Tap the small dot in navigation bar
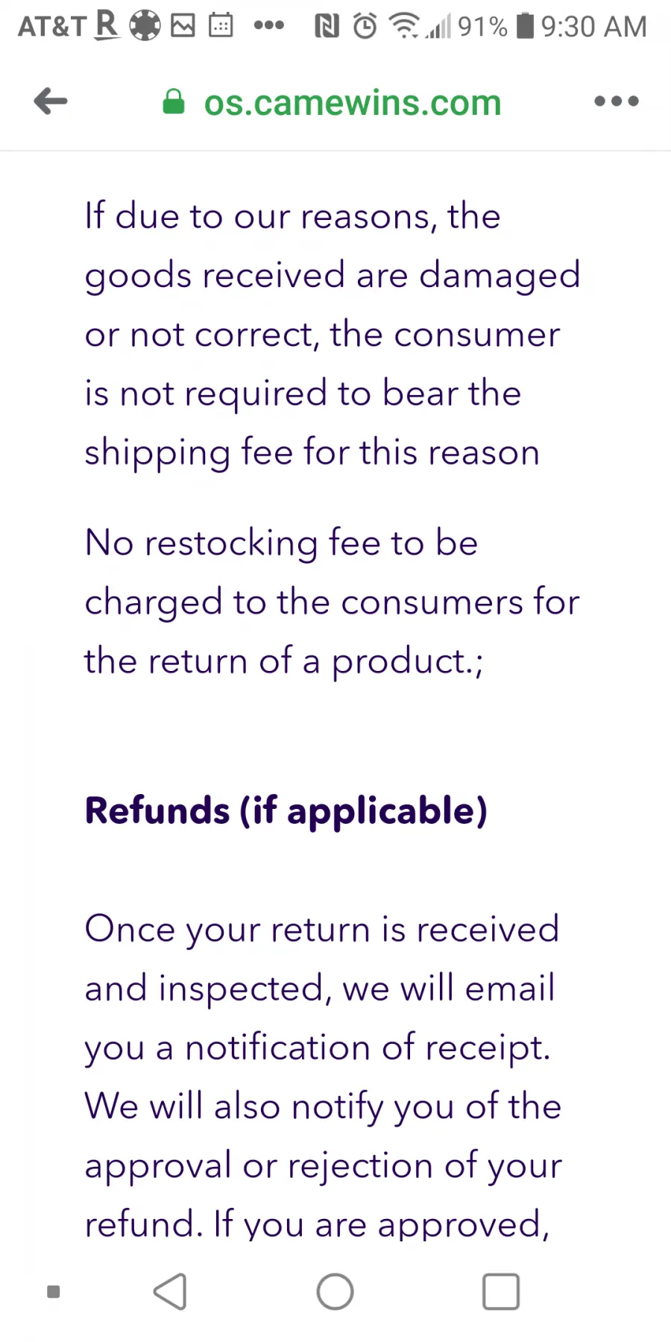The height and width of the screenshot is (1342, 671). 53,1291
